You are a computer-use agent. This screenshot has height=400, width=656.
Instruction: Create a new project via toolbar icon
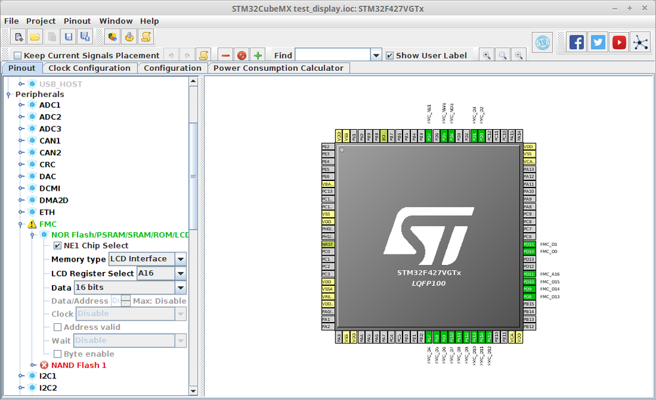click(x=18, y=37)
